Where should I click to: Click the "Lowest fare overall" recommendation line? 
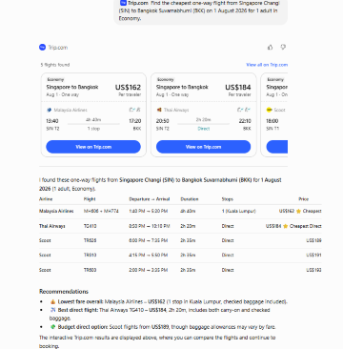pyautogui.click(x=169, y=301)
